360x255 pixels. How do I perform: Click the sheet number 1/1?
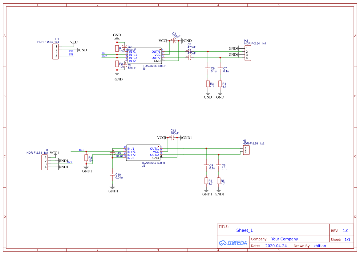tap(347, 240)
